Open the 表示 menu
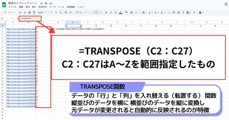The image size is (229, 120). [28, 7]
